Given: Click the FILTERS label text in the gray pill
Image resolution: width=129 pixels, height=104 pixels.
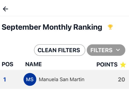Looking at the screenshot, I should pos(101,50).
